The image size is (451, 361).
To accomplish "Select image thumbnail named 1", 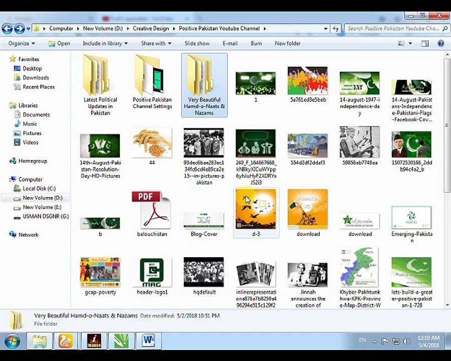I will coord(256,86).
